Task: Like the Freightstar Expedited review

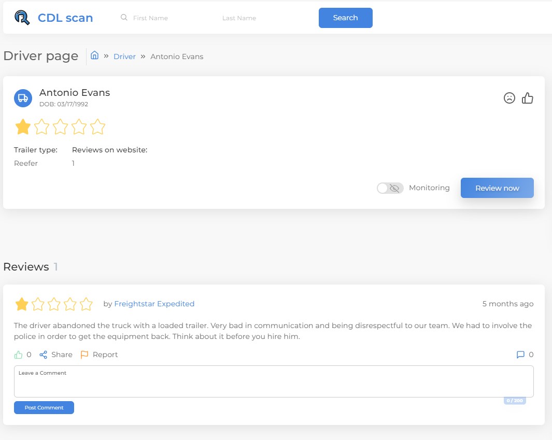Action: (x=19, y=355)
